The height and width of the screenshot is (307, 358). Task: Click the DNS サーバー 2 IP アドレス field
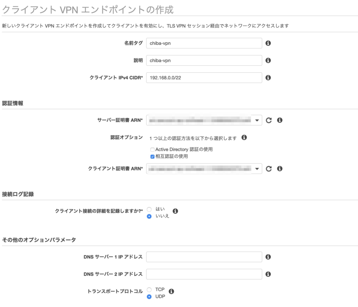point(204,274)
